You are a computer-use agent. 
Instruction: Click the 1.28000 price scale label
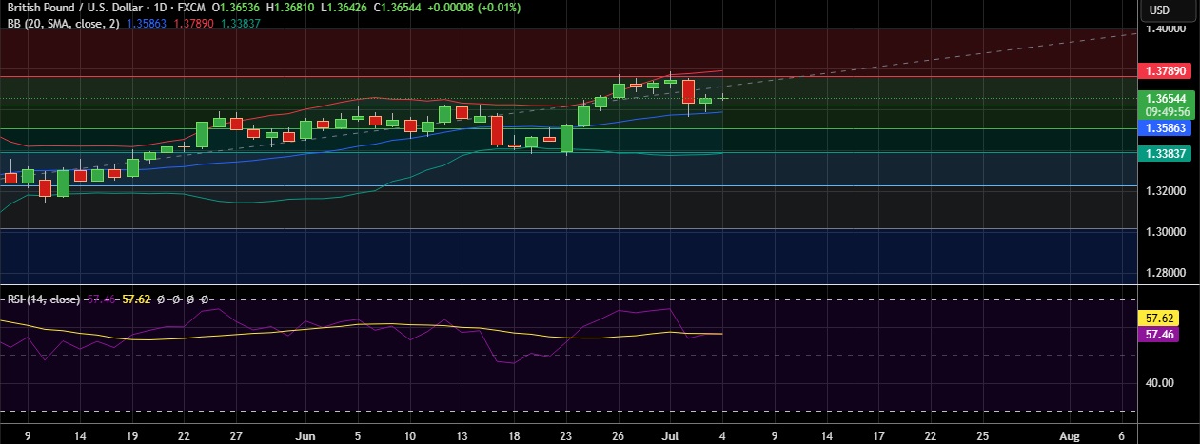pyautogui.click(x=1165, y=273)
